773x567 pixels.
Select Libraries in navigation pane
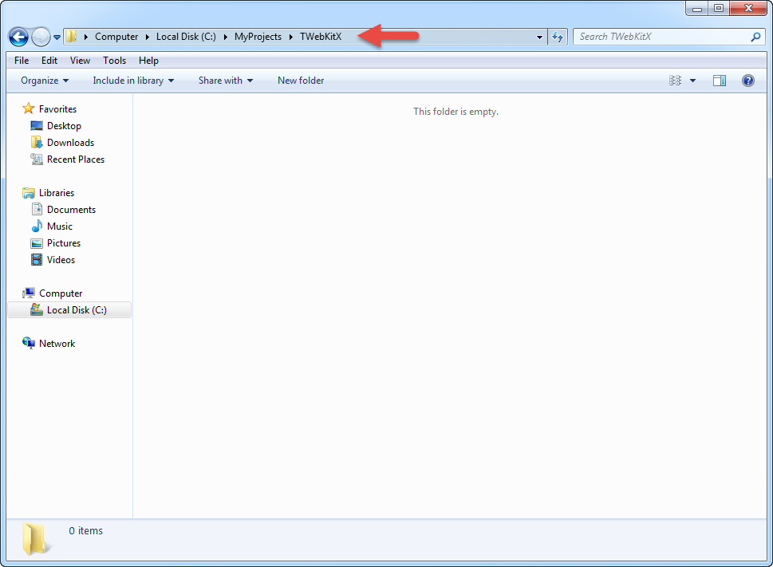click(57, 193)
